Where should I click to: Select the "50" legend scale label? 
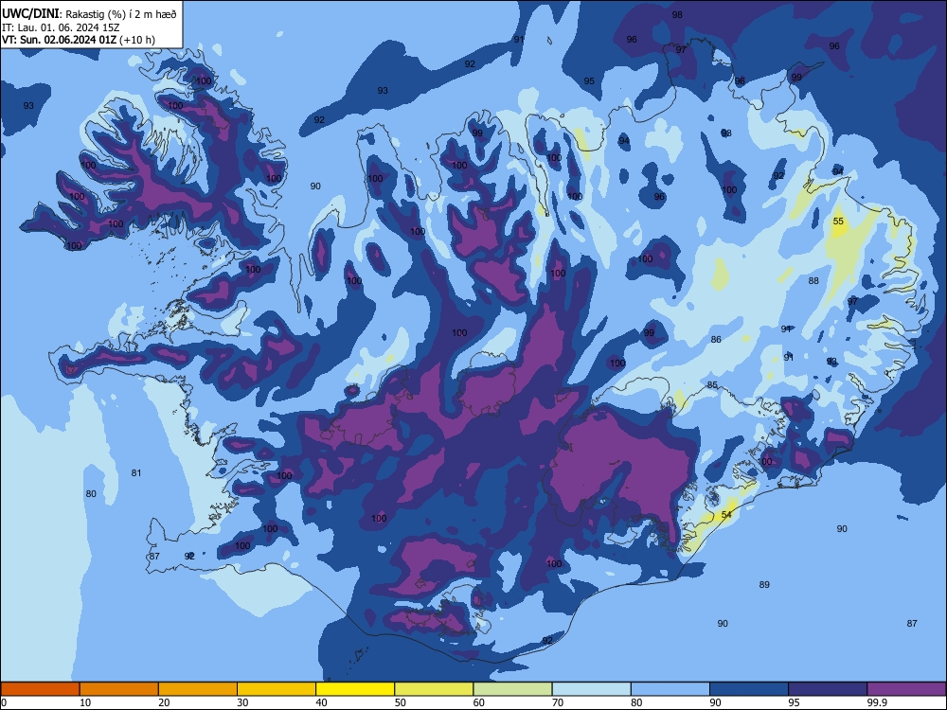[x=401, y=702]
